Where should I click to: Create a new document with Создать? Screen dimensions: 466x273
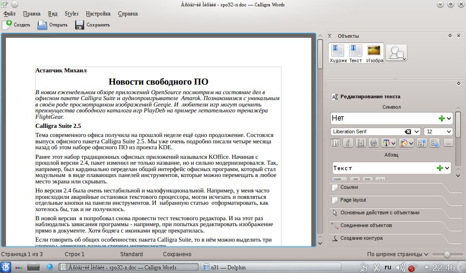tap(16, 25)
